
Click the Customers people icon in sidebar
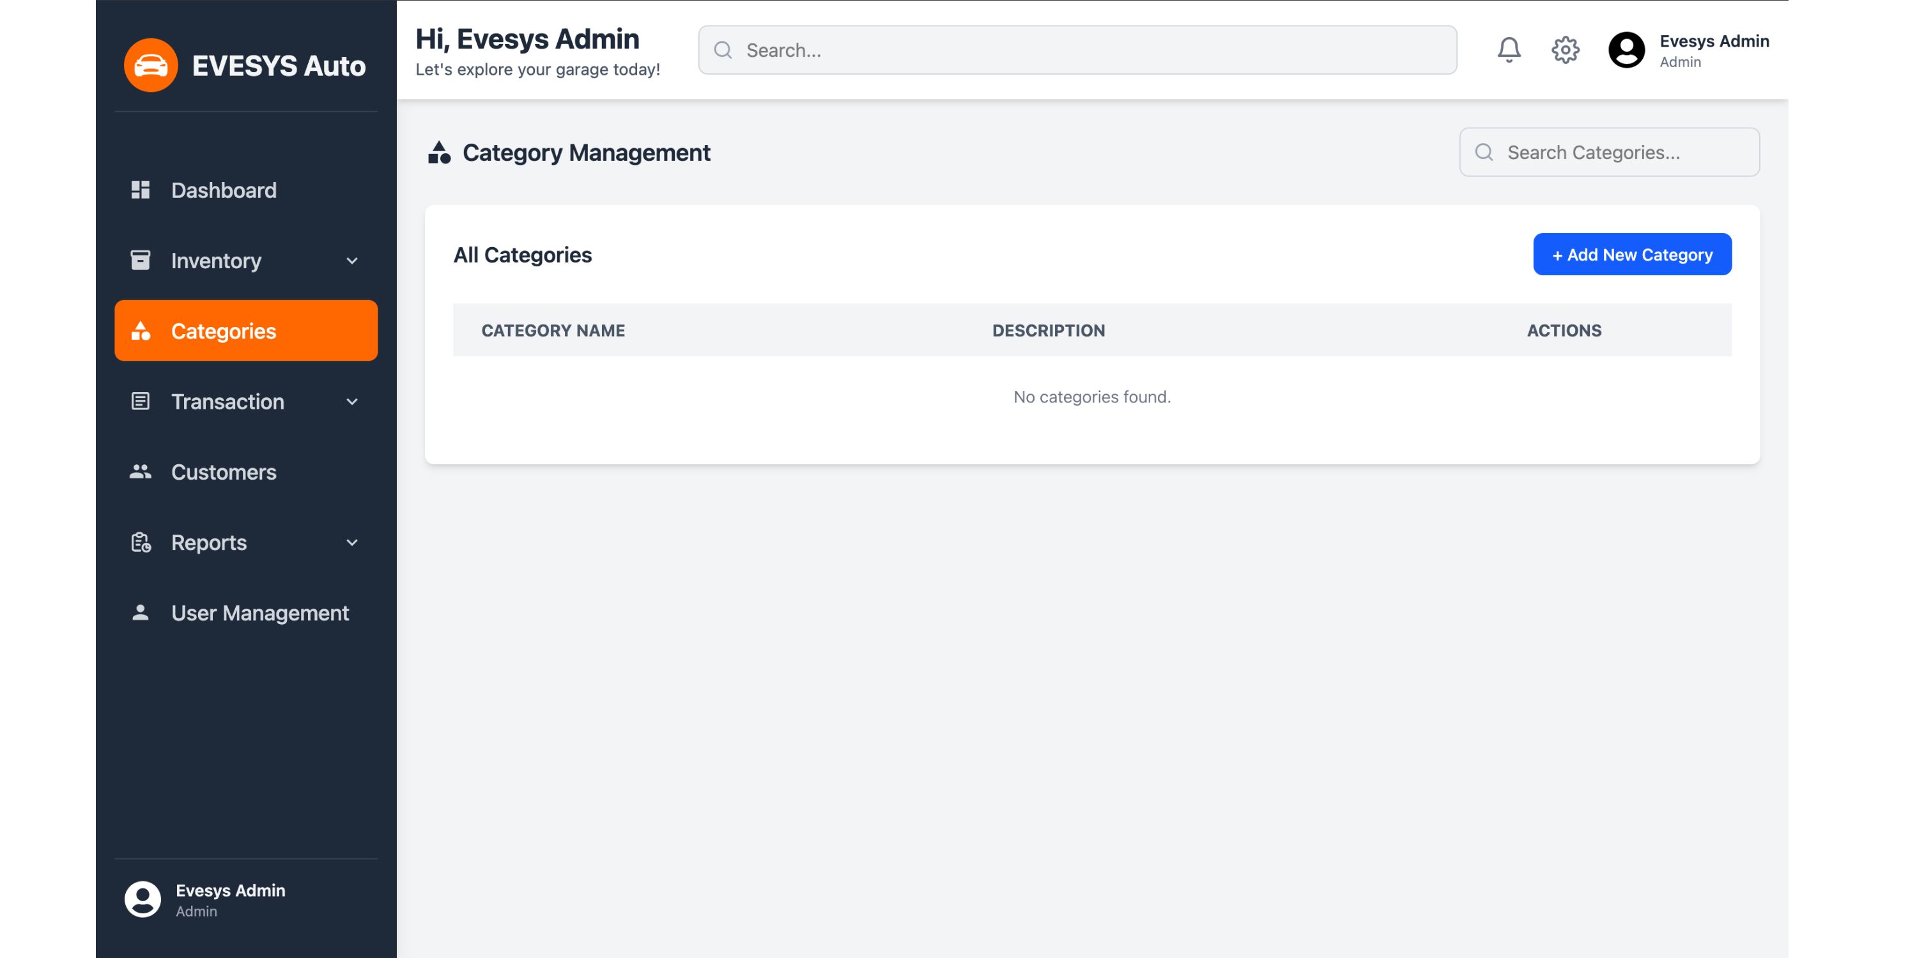click(x=140, y=471)
